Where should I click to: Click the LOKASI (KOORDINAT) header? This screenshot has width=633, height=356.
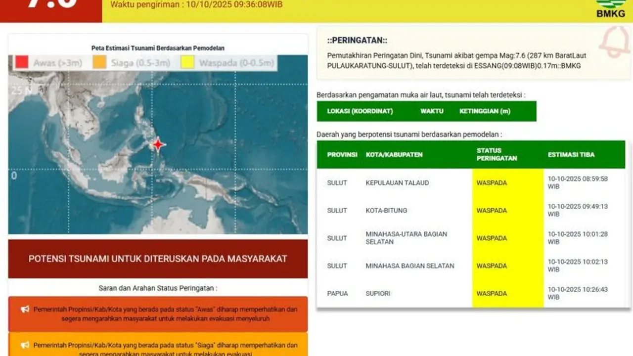click(360, 111)
